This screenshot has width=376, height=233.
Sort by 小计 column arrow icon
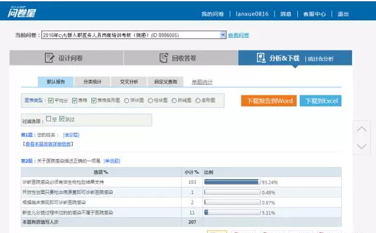click(x=196, y=172)
